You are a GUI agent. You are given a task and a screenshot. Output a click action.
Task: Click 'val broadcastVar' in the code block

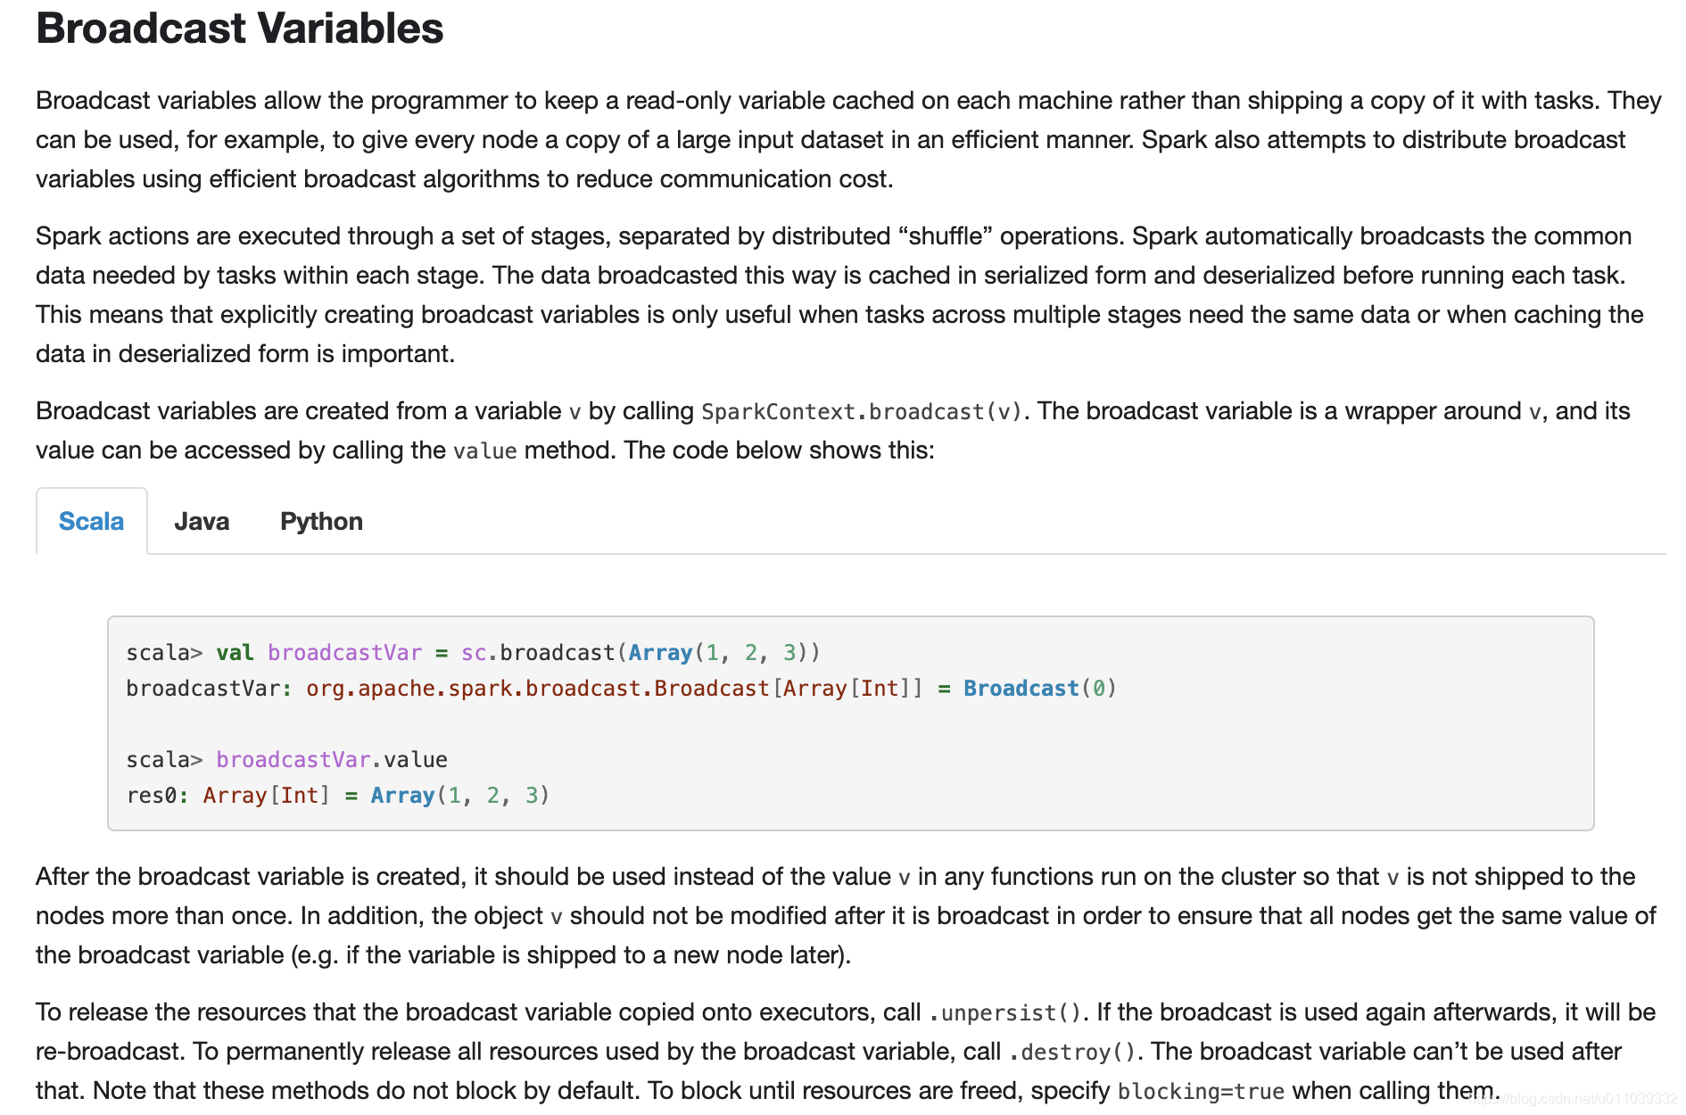(x=319, y=653)
